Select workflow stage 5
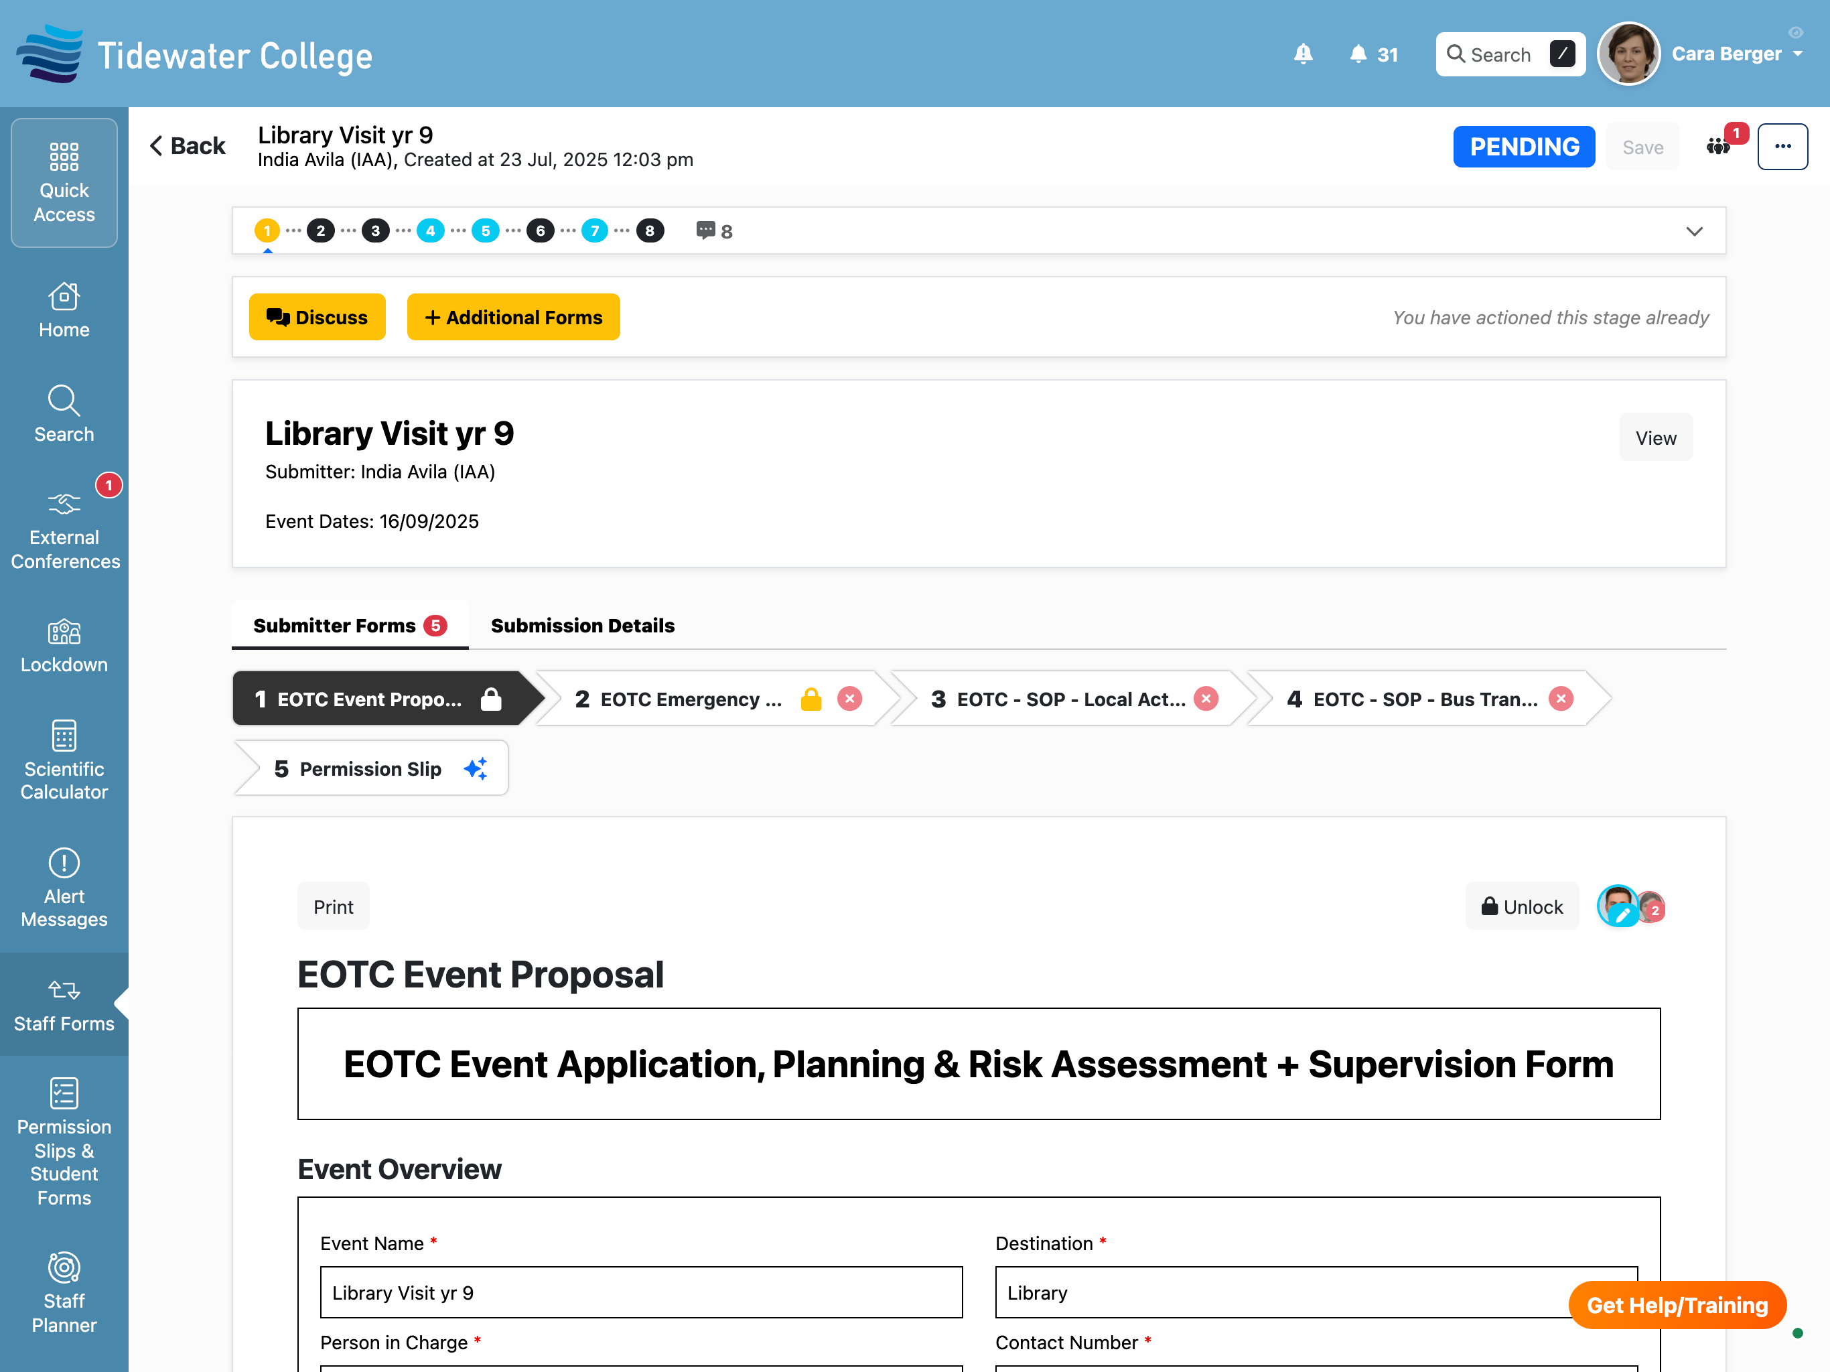The image size is (1830, 1372). pos(486,231)
